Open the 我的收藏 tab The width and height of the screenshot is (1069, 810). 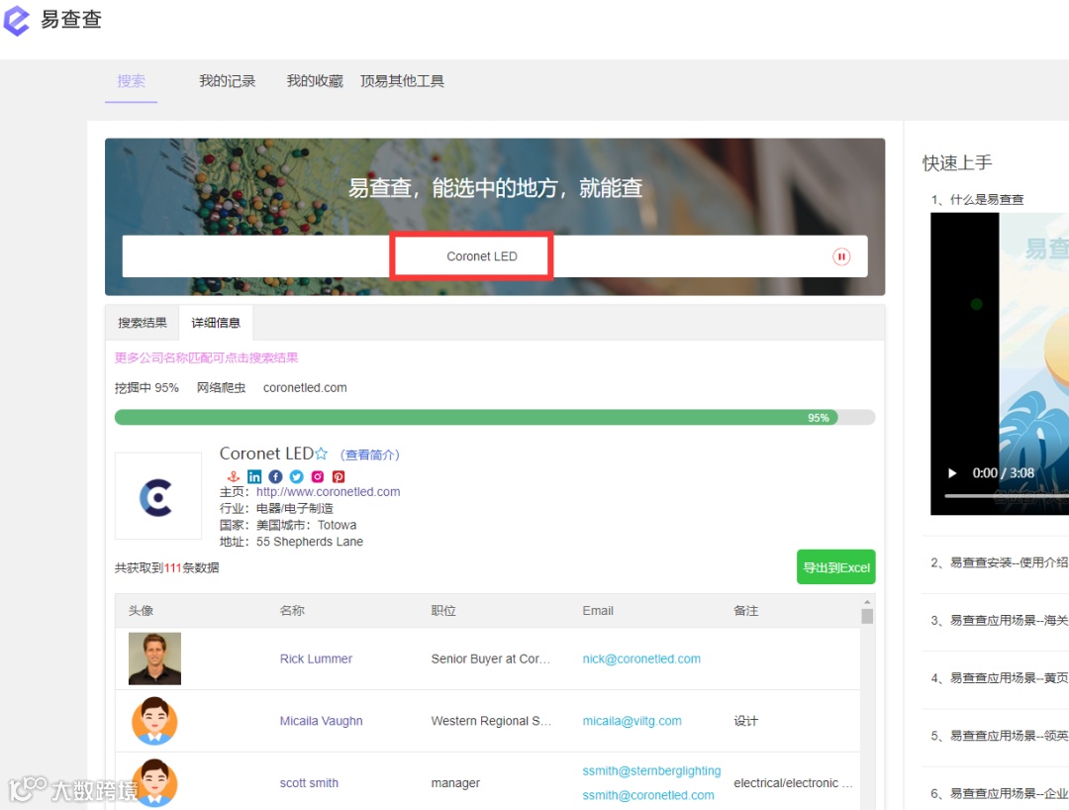click(x=315, y=81)
